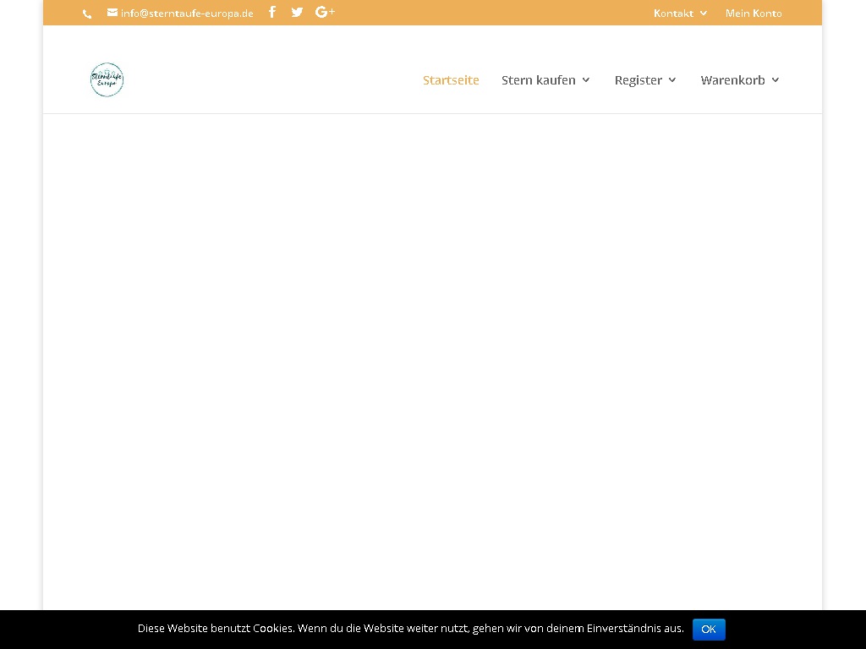Accept cookies with the OK button
Screen dimensions: 866x649
point(709,629)
